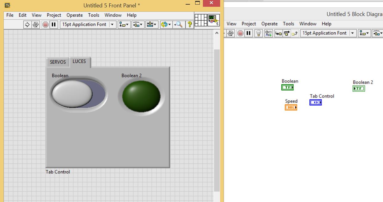The height and width of the screenshot is (202, 383).
Task: Close the Front Panel window
Action: coord(211,3)
